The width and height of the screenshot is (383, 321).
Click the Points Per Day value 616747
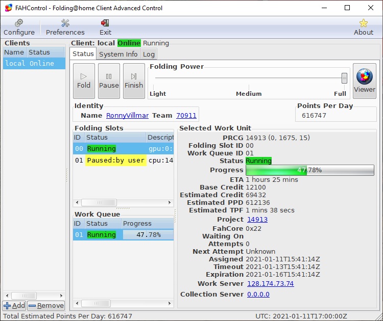(x=314, y=115)
